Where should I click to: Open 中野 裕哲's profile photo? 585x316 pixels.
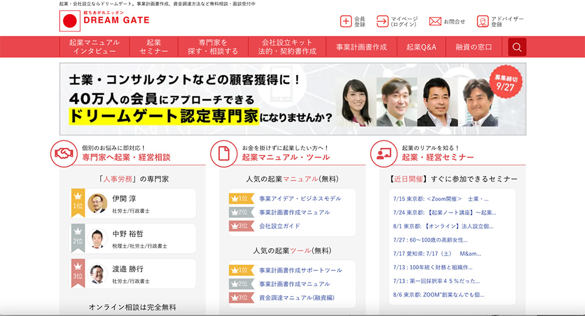click(97, 238)
